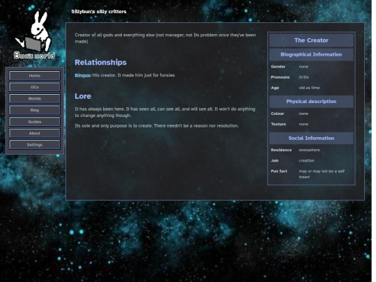Screen dimensions: 376x282
Task: Open the Guides page
Action: pyautogui.click(x=35, y=122)
